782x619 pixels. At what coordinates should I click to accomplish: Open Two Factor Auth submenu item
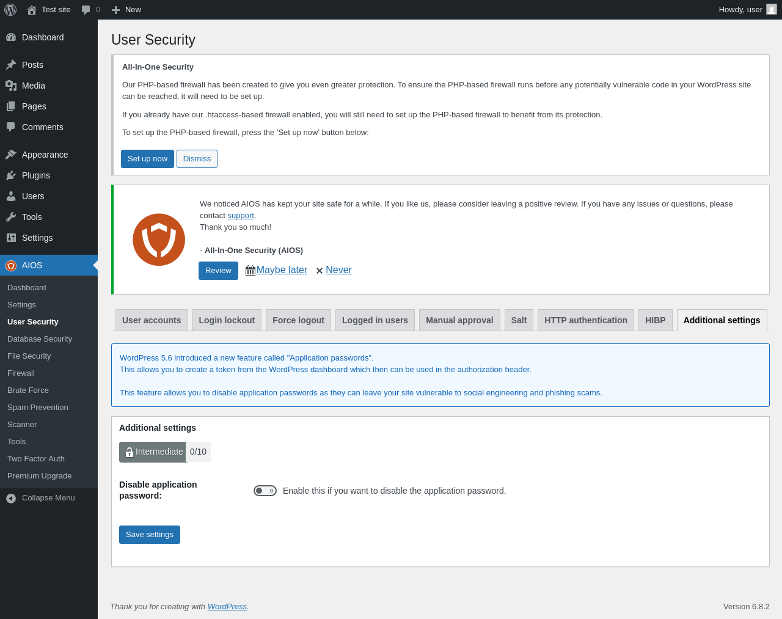point(49,459)
